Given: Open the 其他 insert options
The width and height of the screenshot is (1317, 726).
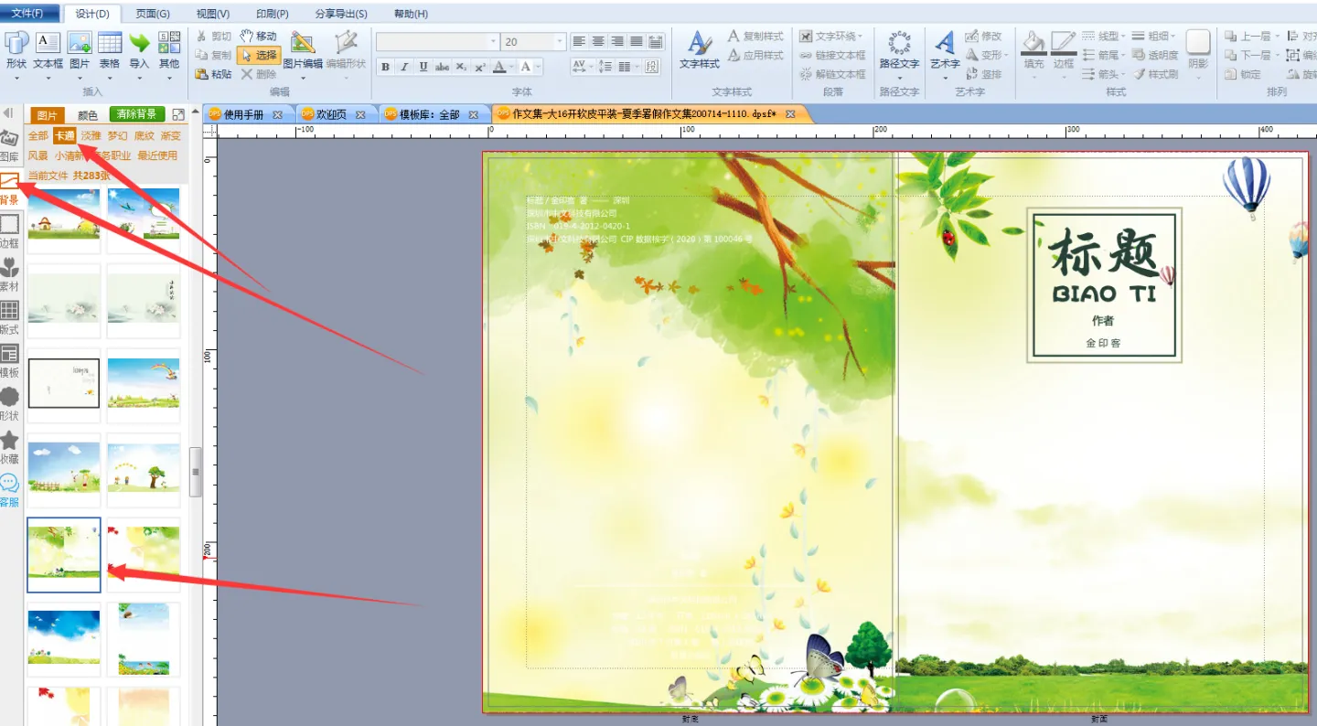Looking at the screenshot, I should [169, 51].
